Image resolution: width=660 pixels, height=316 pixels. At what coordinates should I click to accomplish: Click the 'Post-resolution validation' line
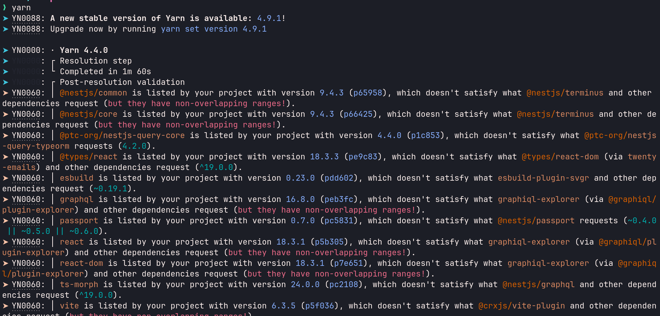click(x=122, y=82)
